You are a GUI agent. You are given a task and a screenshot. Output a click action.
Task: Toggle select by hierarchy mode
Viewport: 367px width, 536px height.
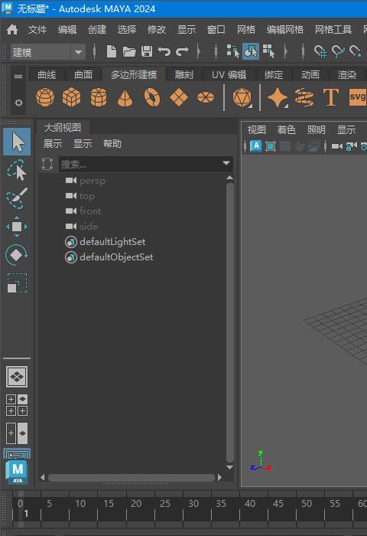click(x=233, y=51)
